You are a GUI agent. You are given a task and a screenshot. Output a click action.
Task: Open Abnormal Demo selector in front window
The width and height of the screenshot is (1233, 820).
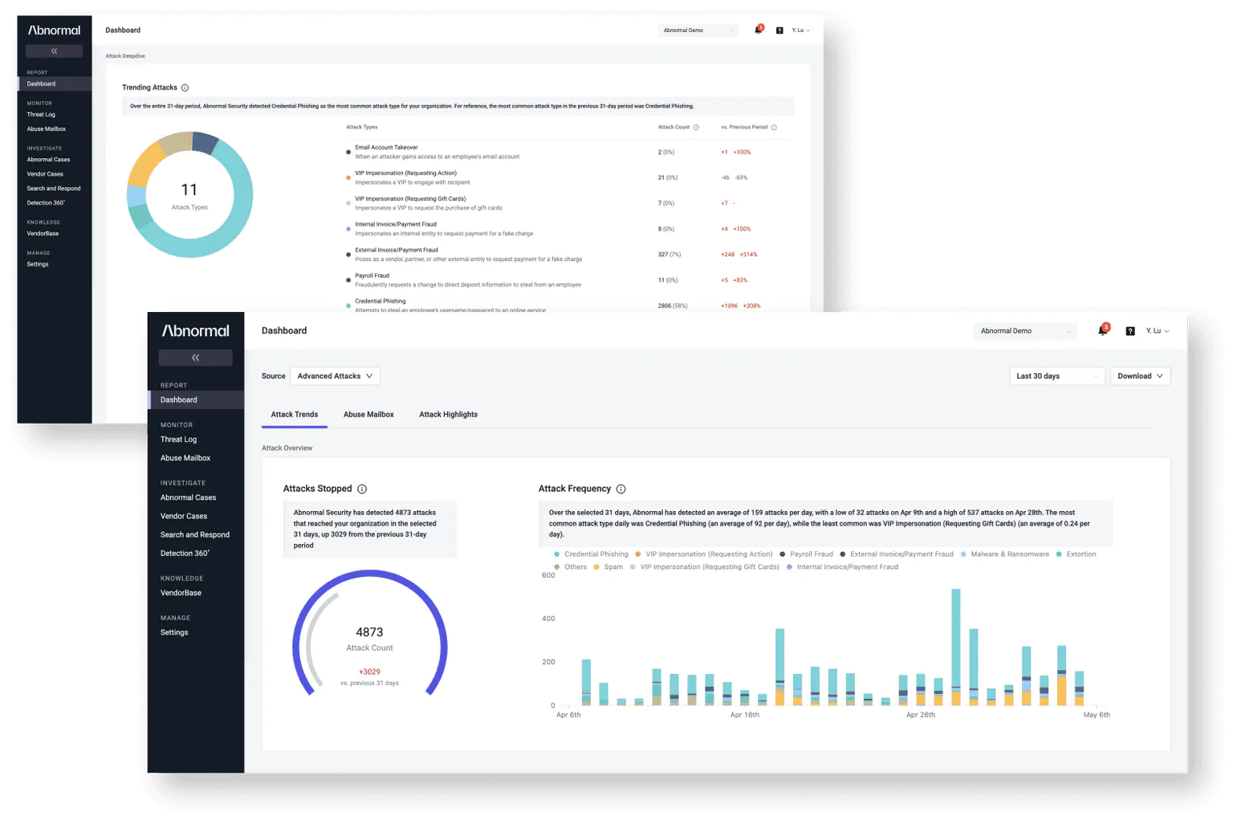click(x=1024, y=331)
